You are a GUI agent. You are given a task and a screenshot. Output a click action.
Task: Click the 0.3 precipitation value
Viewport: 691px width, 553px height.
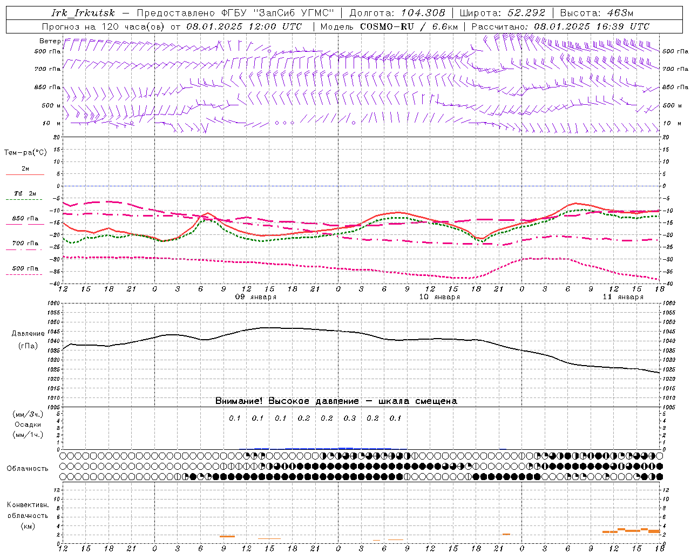pyautogui.click(x=350, y=418)
